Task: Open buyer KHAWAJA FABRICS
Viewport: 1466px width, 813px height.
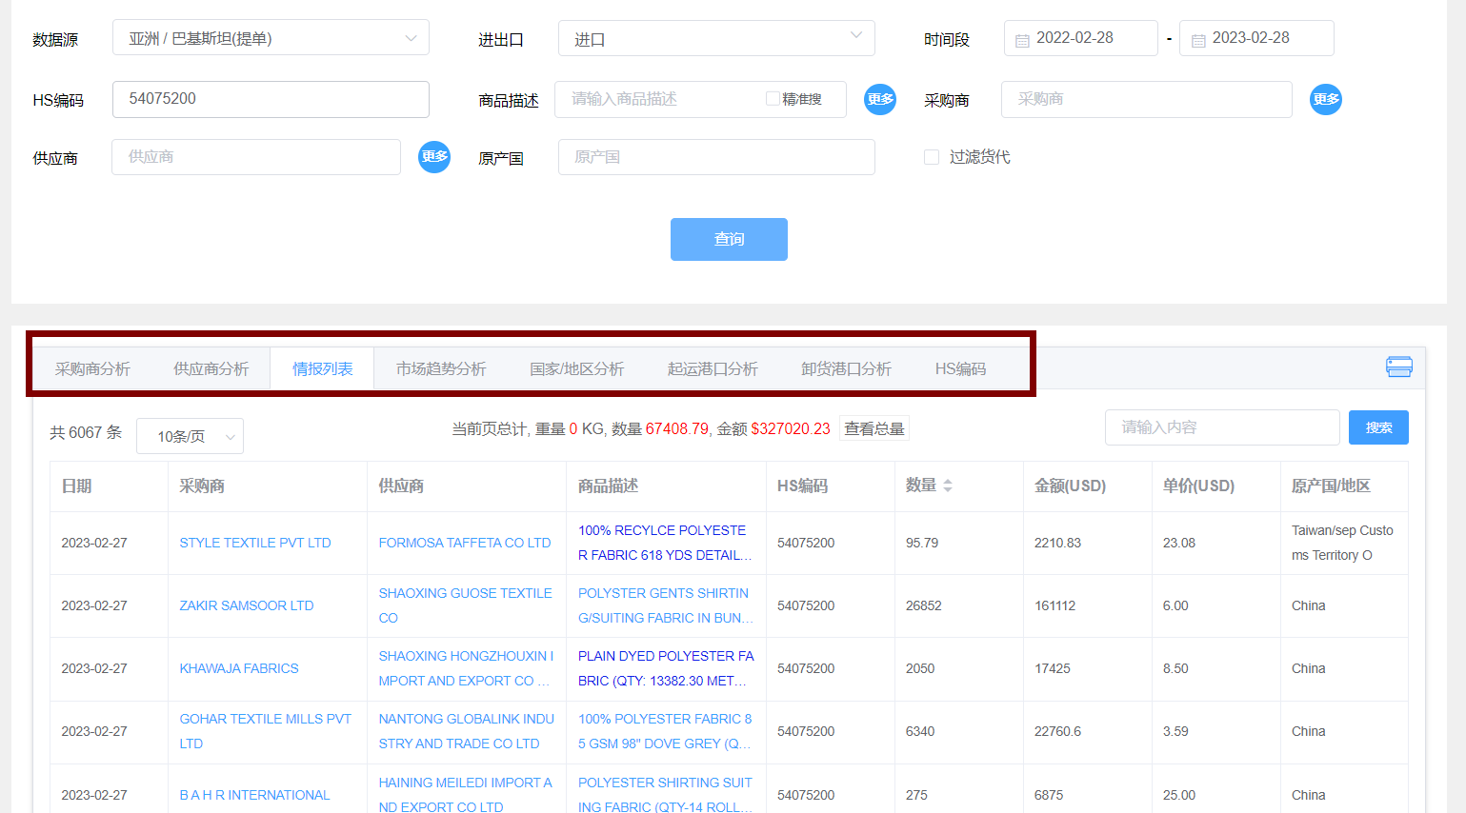Action: coord(239,668)
